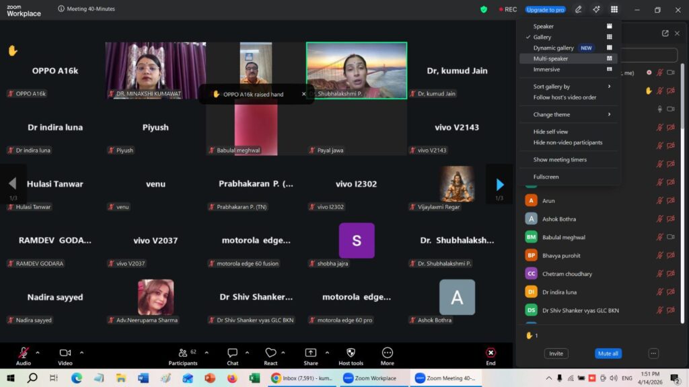Viewport: 689px width, 387px height.
Task: Open Host tools shield icon
Action: [351, 353]
